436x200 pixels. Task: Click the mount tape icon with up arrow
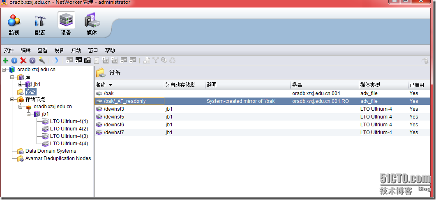pyautogui.click(x=69, y=60)
